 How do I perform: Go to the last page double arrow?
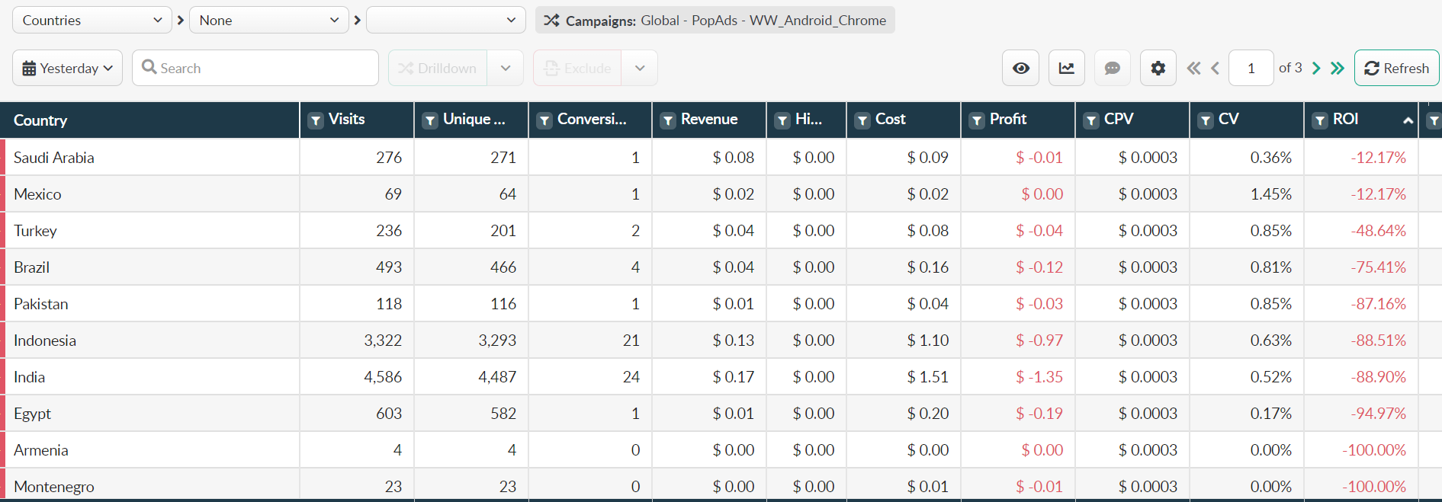pos(1338,68)
